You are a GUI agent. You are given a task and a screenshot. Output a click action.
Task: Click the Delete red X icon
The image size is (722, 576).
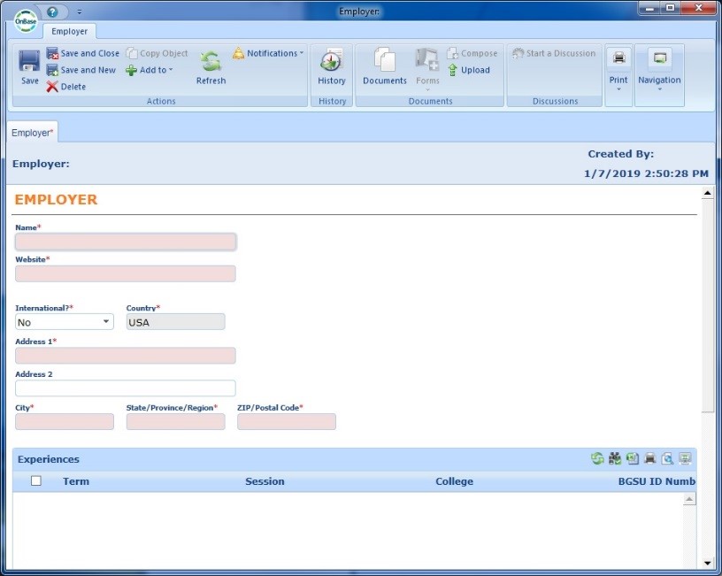point(52,87)
